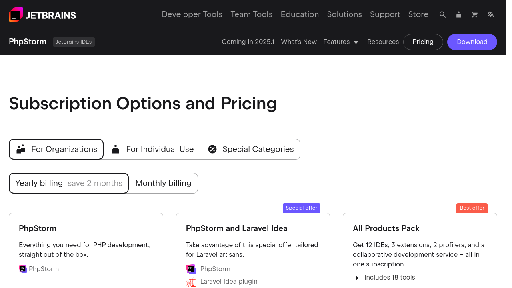Image resolution: width=512 pixels, height=288 pixels.
Task: Expand the Features dropdown menu
Action: [341, 42]
